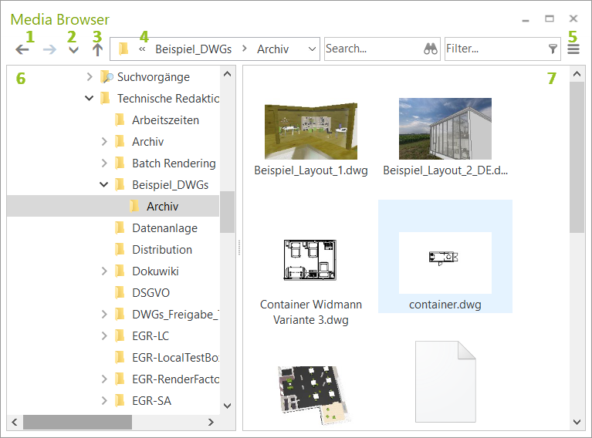Select the EGR-RenderFactory folder
This screenshot has width=592, height=438.
pos(175,379)
